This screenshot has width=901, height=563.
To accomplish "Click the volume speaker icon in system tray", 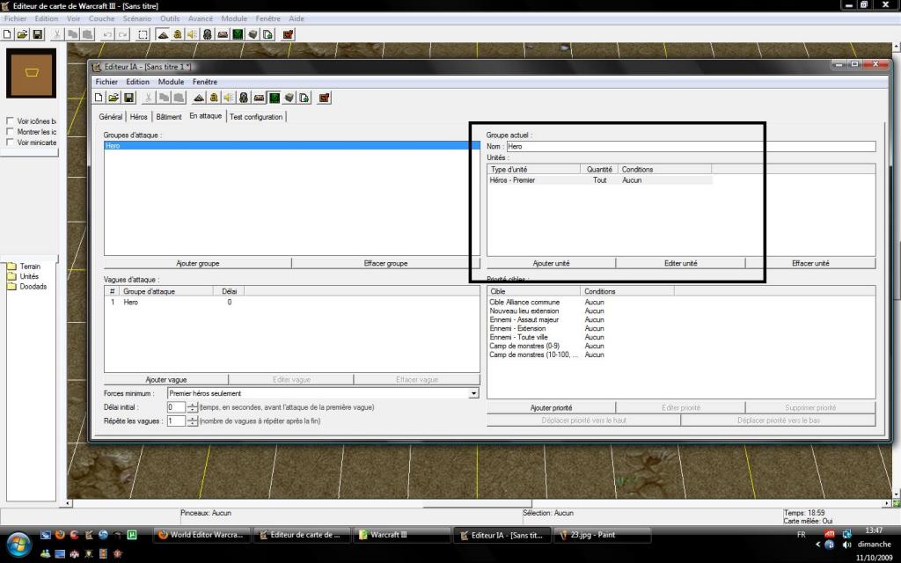I will [x=846, y=545].
